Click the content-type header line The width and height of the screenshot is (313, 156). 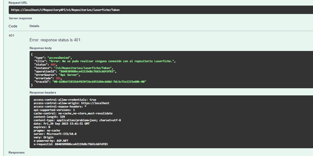click(77, 120)
